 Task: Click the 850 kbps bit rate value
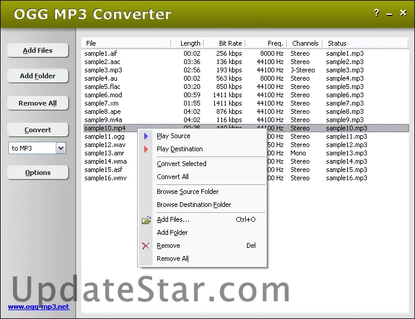coord(229,87)
